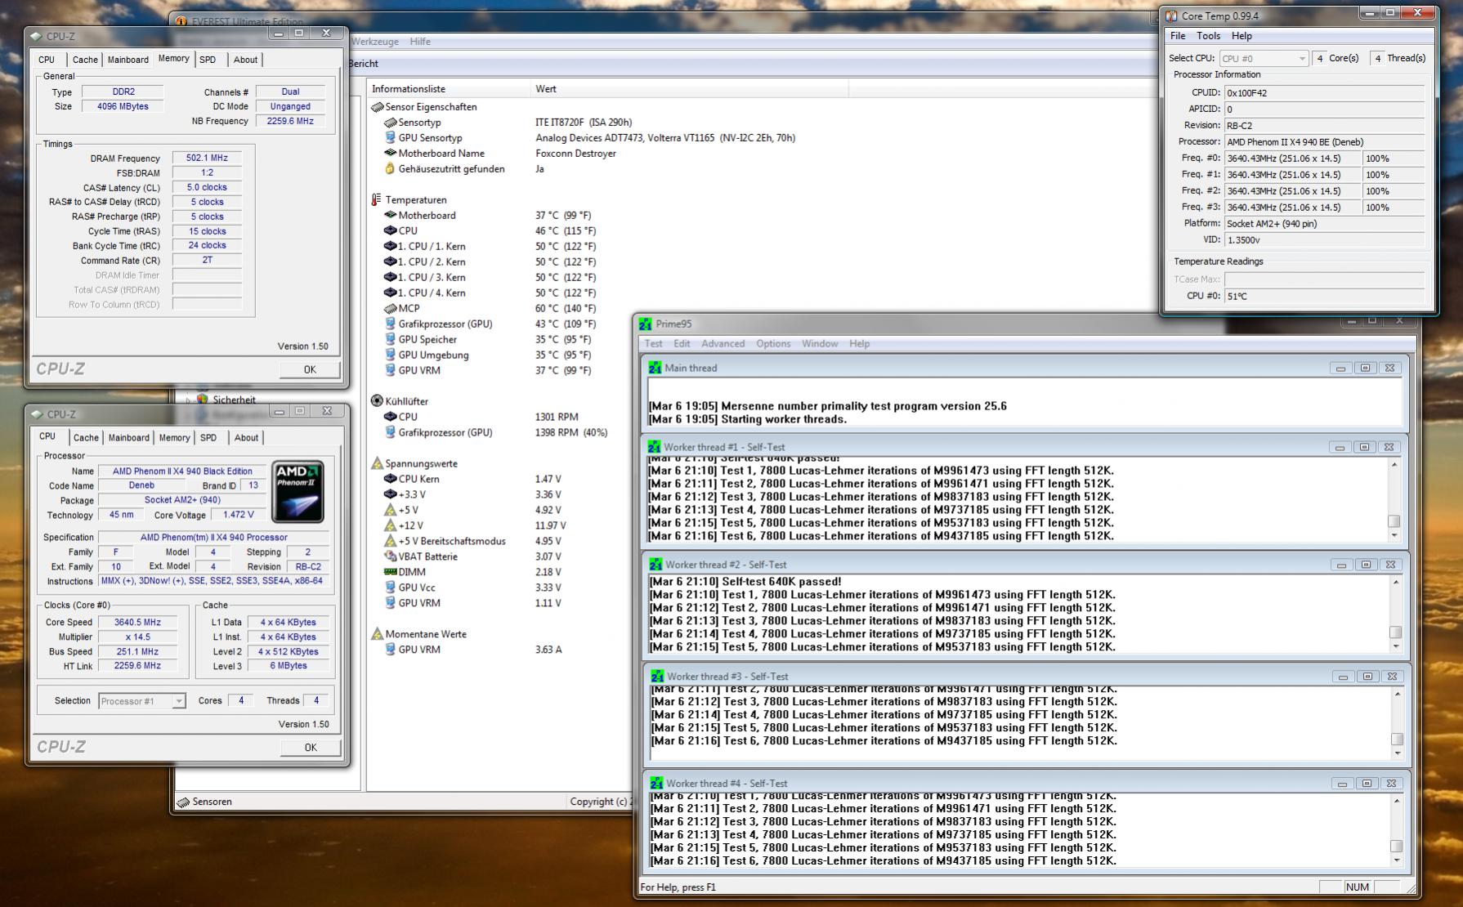Click the Grafikprozessor (GPU) fan icon
The width and height of the screenshot is (1463, 907).
[x=390, y=432]
